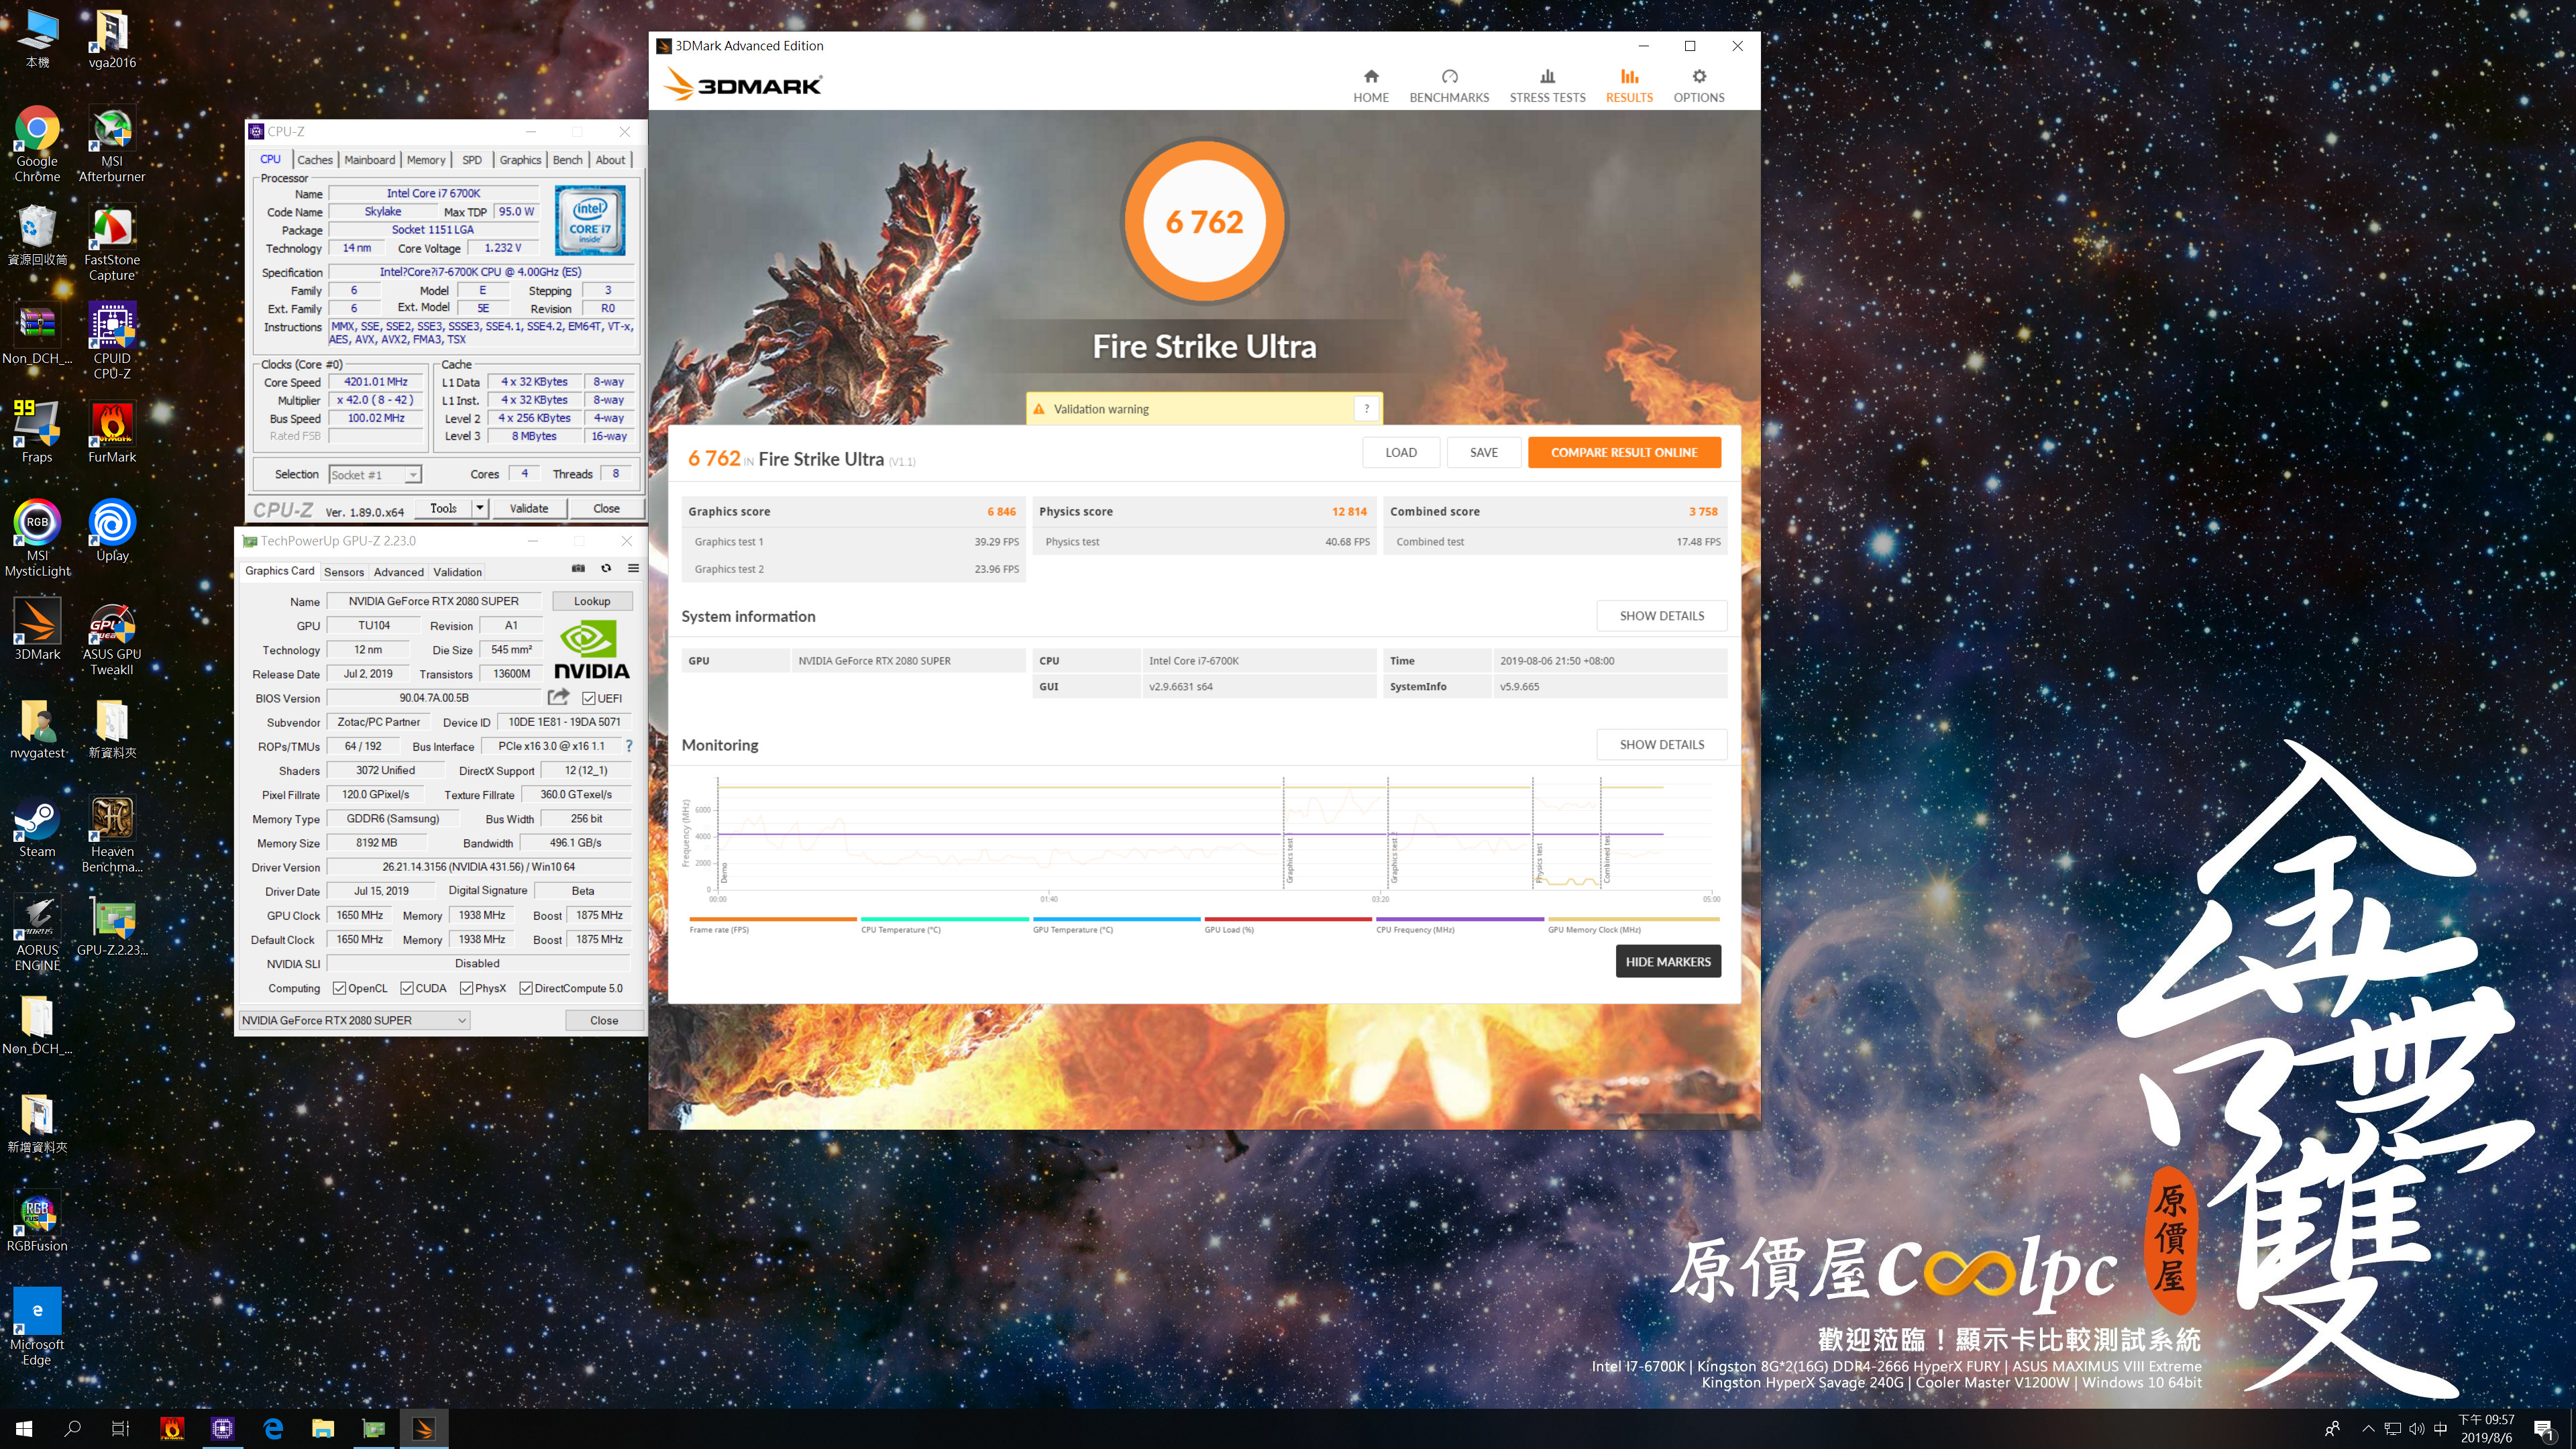
Task: Toggle the DirectCompute 5.0 checkbox
Action: click(526, 988)
